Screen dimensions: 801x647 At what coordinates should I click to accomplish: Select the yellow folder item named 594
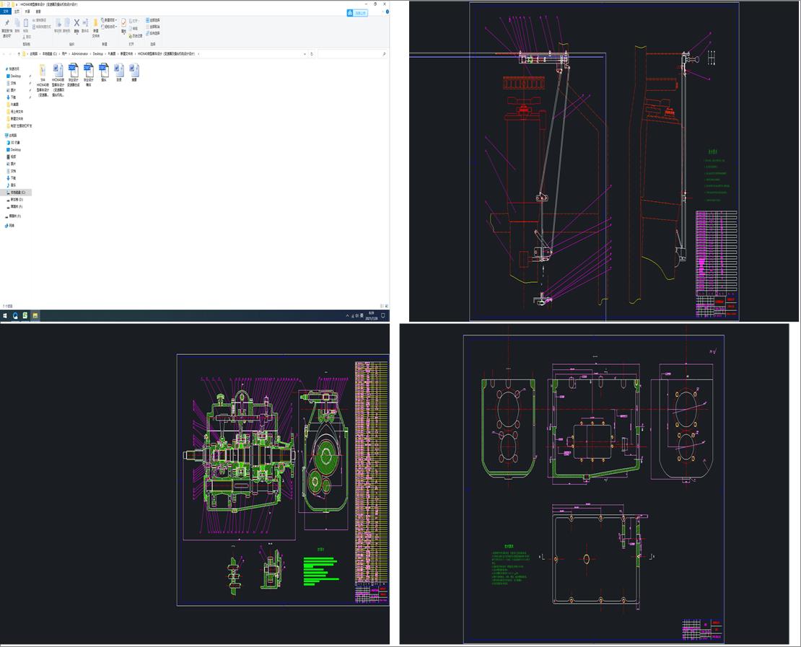[x=43, y=71]
